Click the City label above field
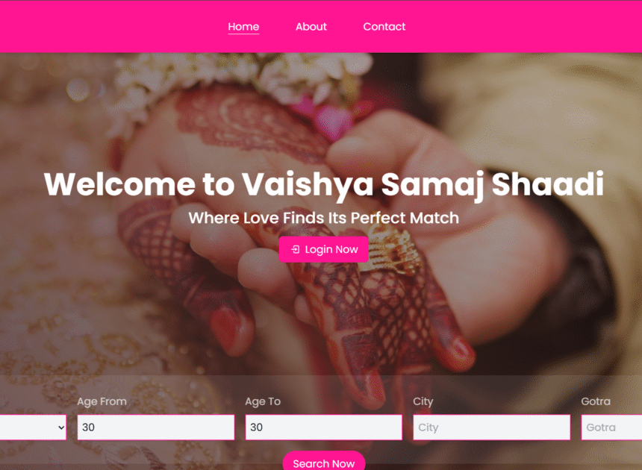This screenshot has height=470, width=642. (423, 401)
